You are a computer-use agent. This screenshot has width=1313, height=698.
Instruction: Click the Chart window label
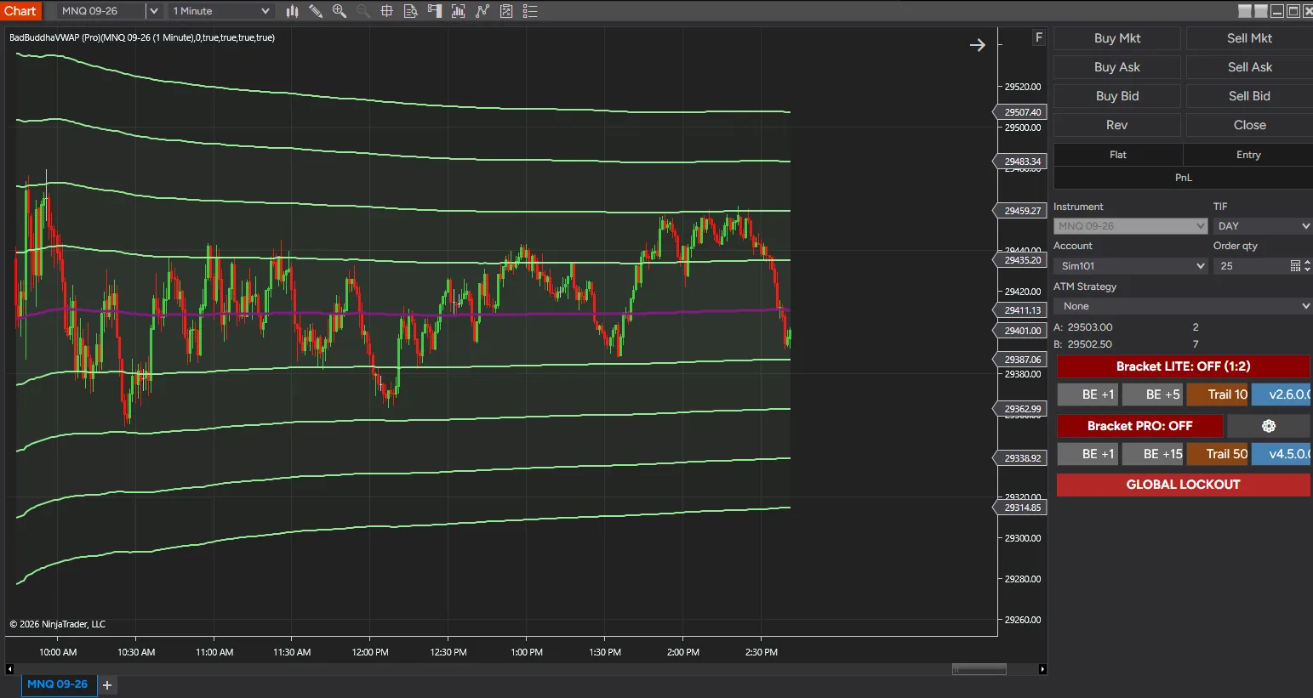pos(20,11)
